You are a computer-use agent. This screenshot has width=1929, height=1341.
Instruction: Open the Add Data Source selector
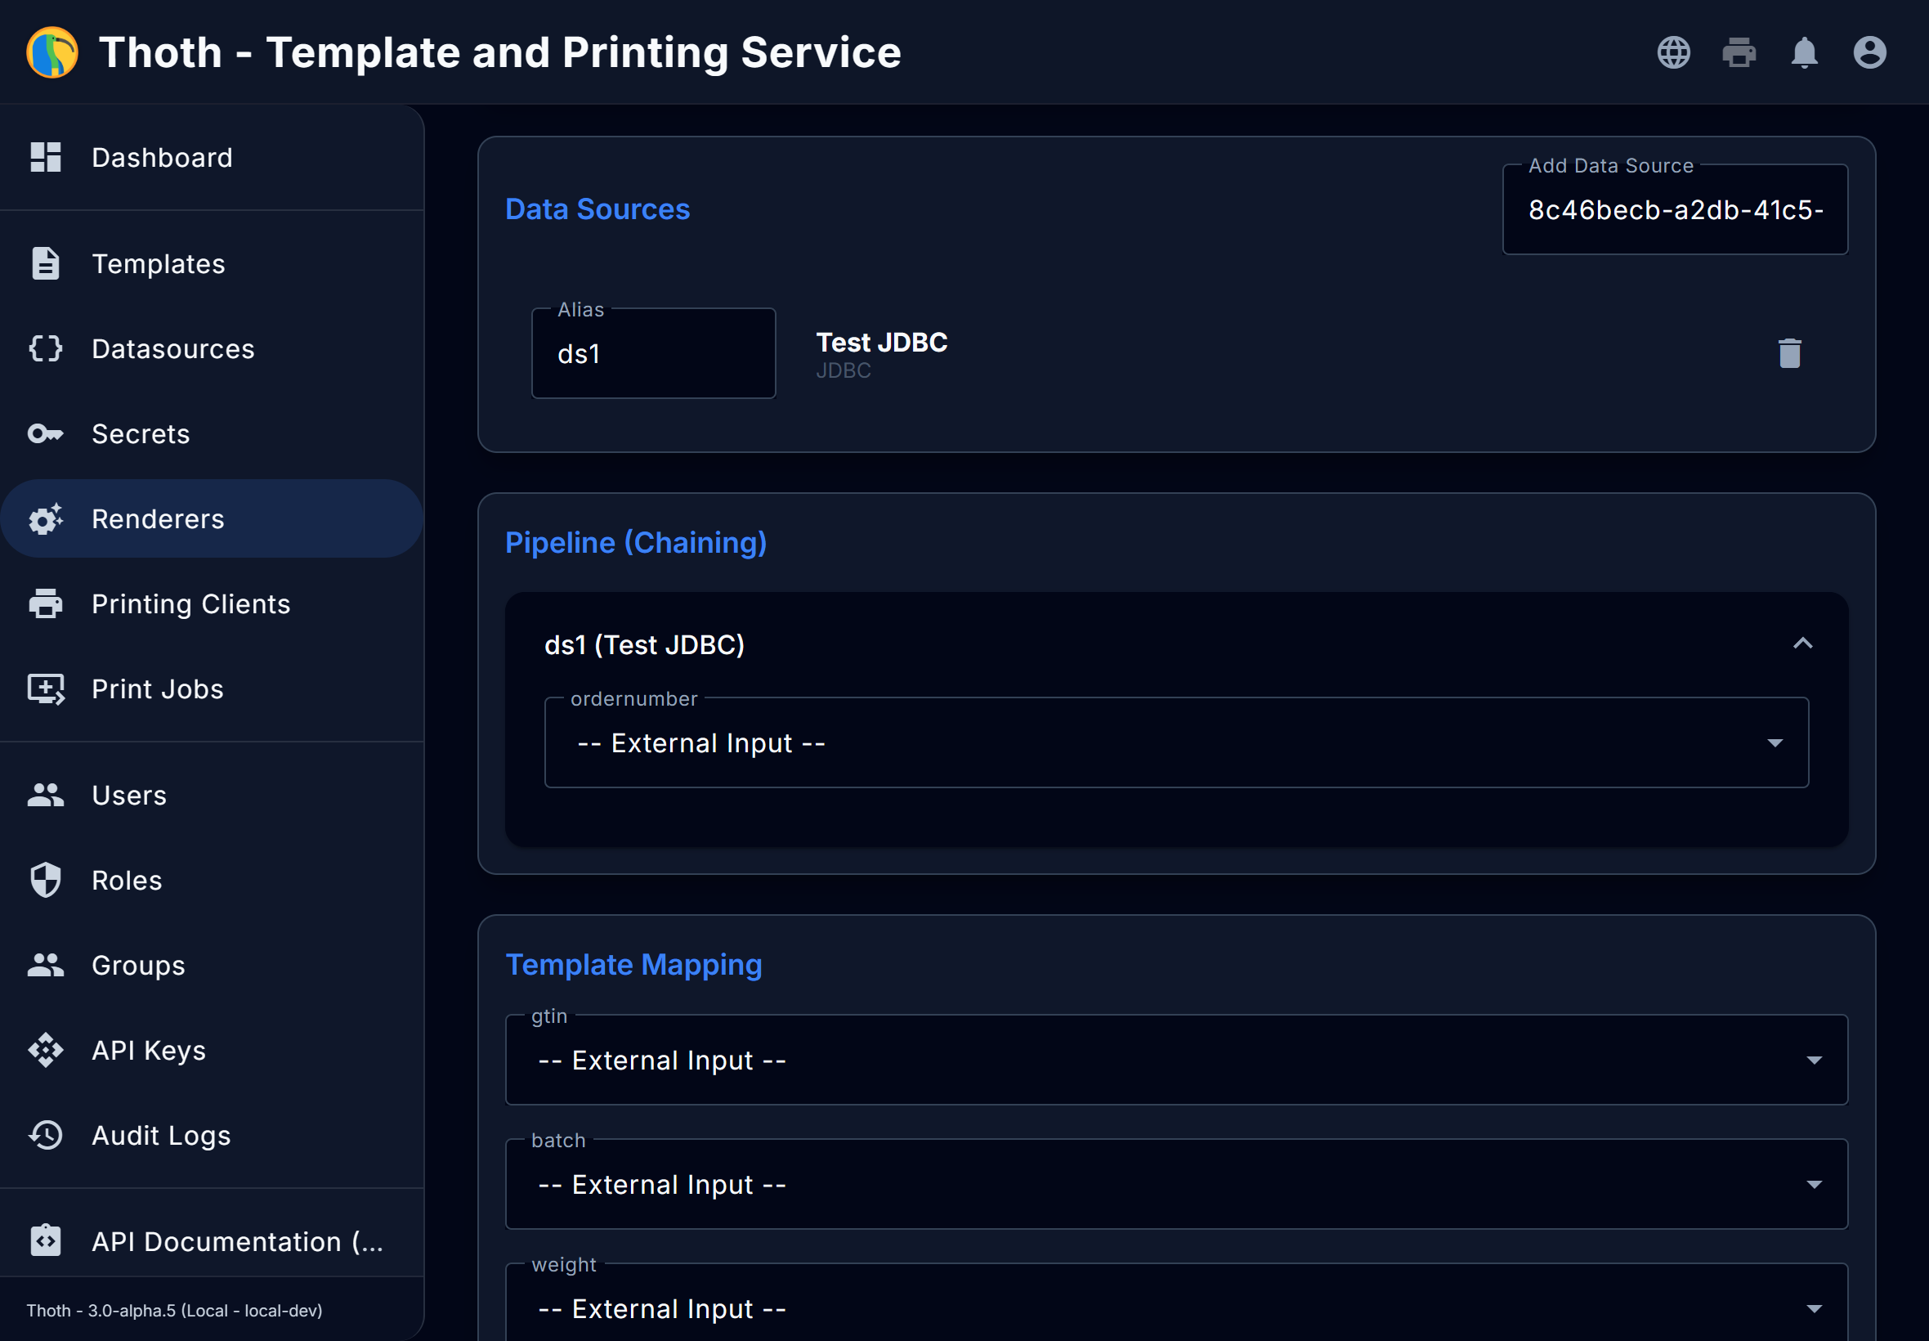point(1675,209)
